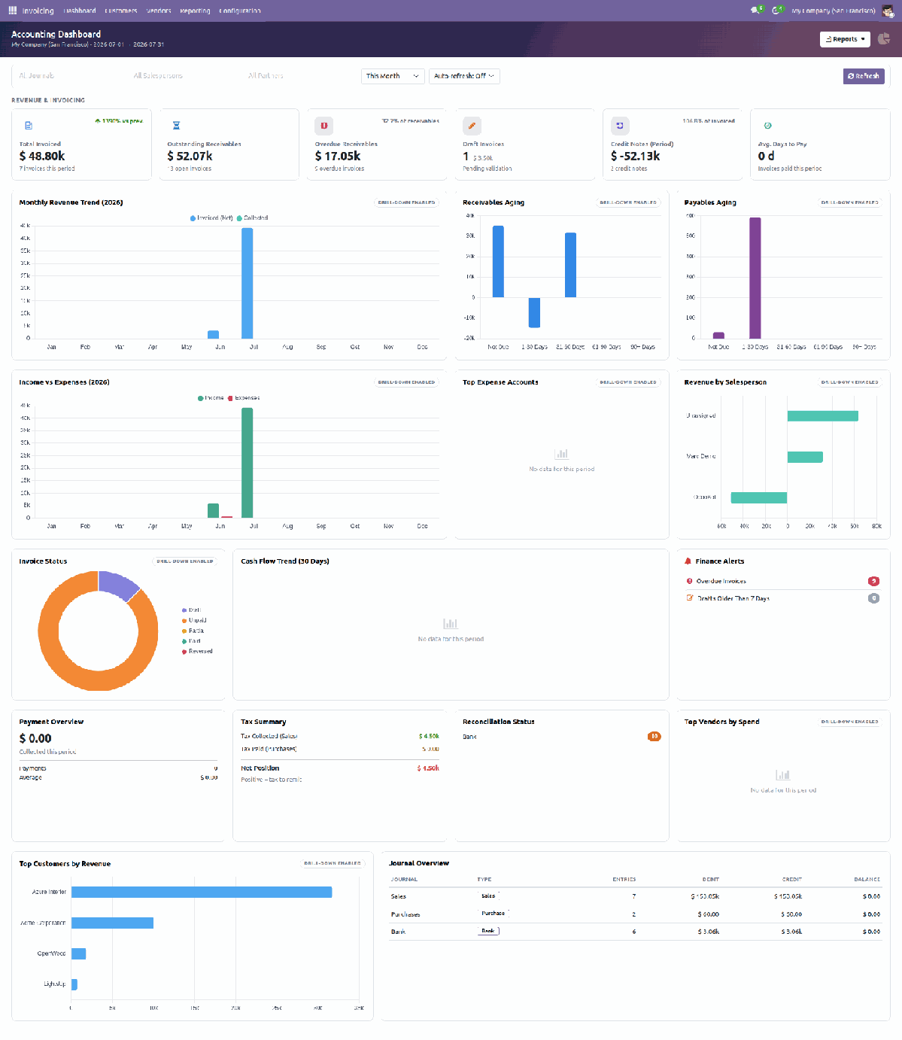Open the user avatar menu
Viewport: 902px width, 1040px height.
[886, 11]
